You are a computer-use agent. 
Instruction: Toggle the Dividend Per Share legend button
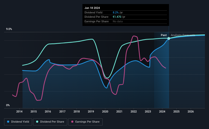pos(50,122)
